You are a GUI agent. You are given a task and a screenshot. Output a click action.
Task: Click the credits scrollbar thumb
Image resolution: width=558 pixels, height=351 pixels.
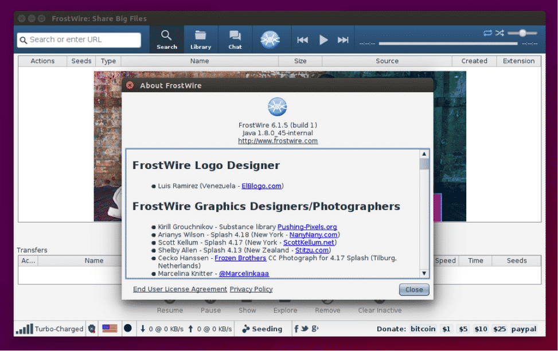pyautogui.click(x=424, y=164)
